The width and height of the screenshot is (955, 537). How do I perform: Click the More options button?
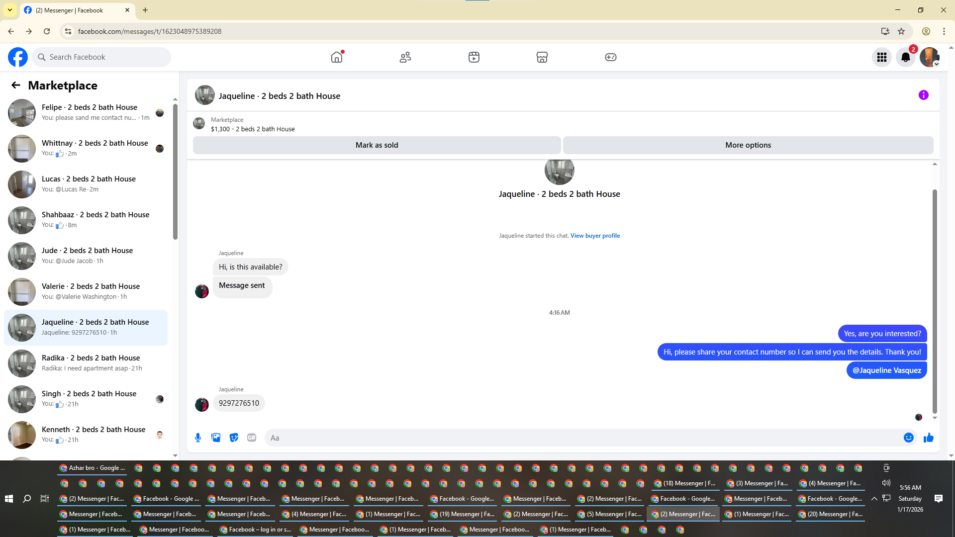point(748,145)
